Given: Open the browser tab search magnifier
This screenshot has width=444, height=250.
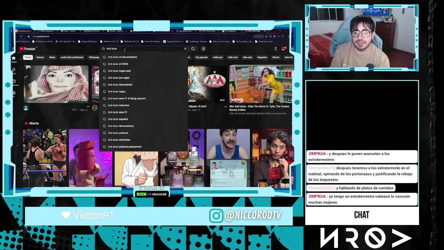Looking at the screenshot, I should pyautogui.click(x=280, y=31).
